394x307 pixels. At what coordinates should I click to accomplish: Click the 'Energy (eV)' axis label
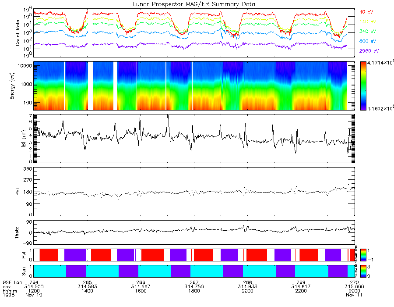12,86
